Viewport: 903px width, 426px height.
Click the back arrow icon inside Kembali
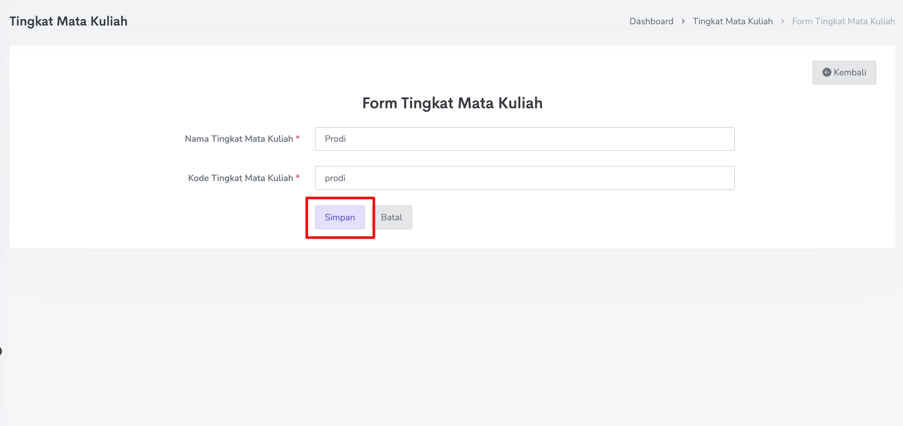pos(827,73)
